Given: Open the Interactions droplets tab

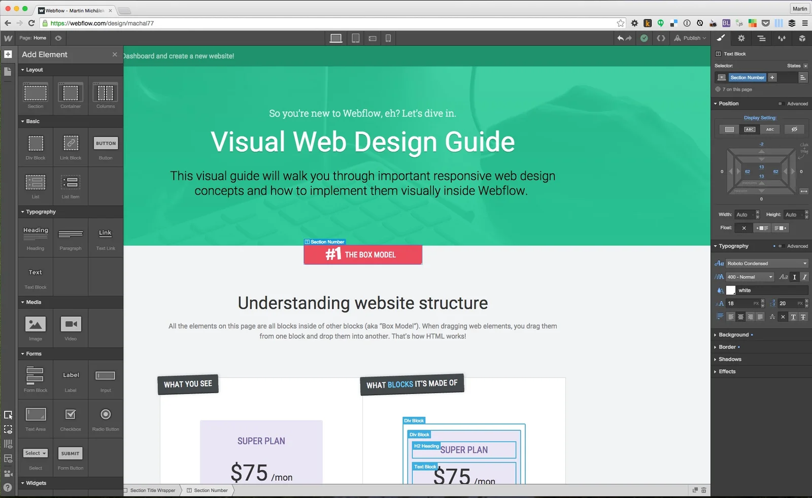Looking at the screenshot, I should click(782, 38).
